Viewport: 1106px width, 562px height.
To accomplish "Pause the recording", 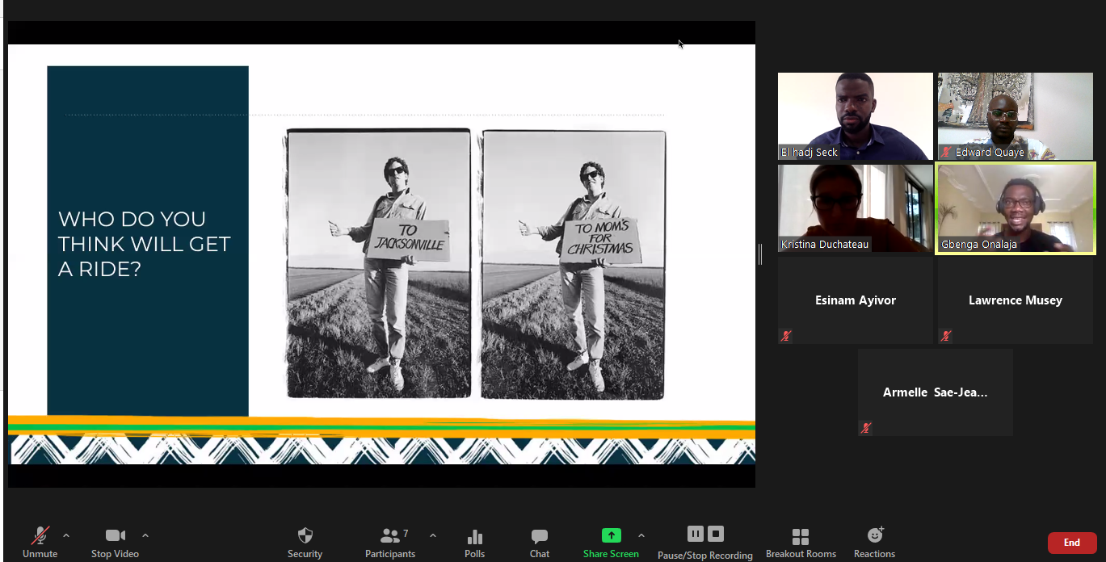I will point(695,534).
